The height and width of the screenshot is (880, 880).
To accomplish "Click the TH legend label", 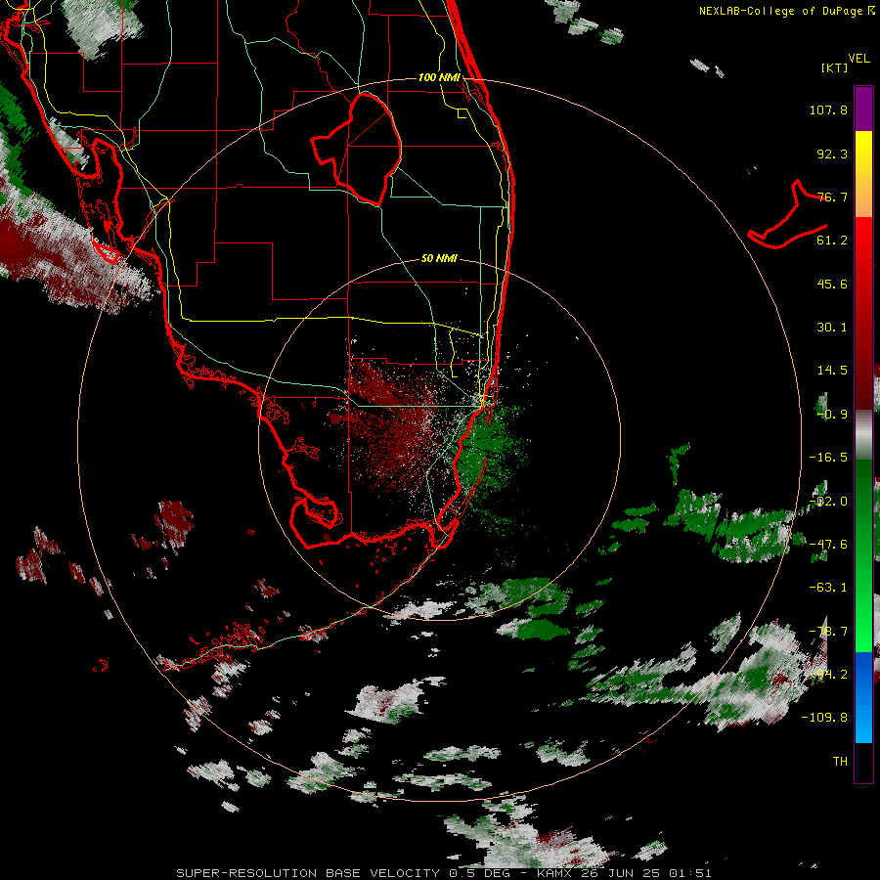I will pos(840,762).
